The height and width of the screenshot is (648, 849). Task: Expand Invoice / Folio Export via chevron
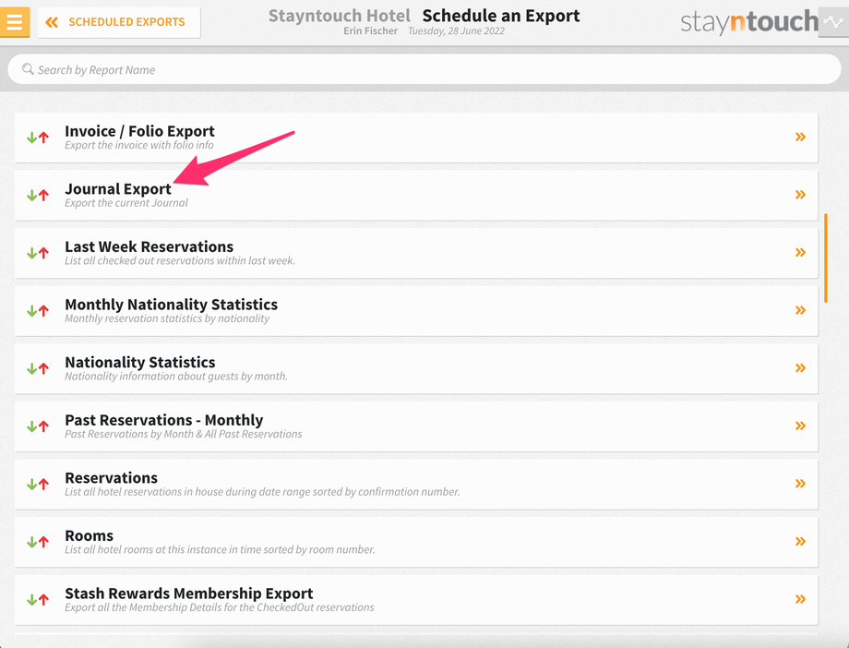(x=800, y=137)
